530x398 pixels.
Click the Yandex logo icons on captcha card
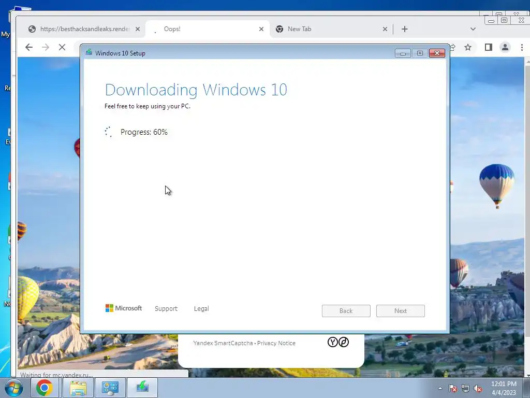[x=338, y=342]
